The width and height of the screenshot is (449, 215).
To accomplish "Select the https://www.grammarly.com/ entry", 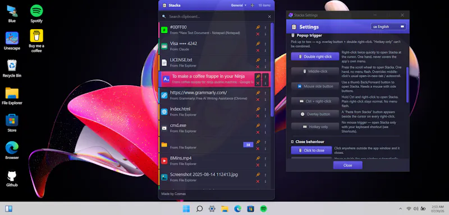I will [215, 95].
